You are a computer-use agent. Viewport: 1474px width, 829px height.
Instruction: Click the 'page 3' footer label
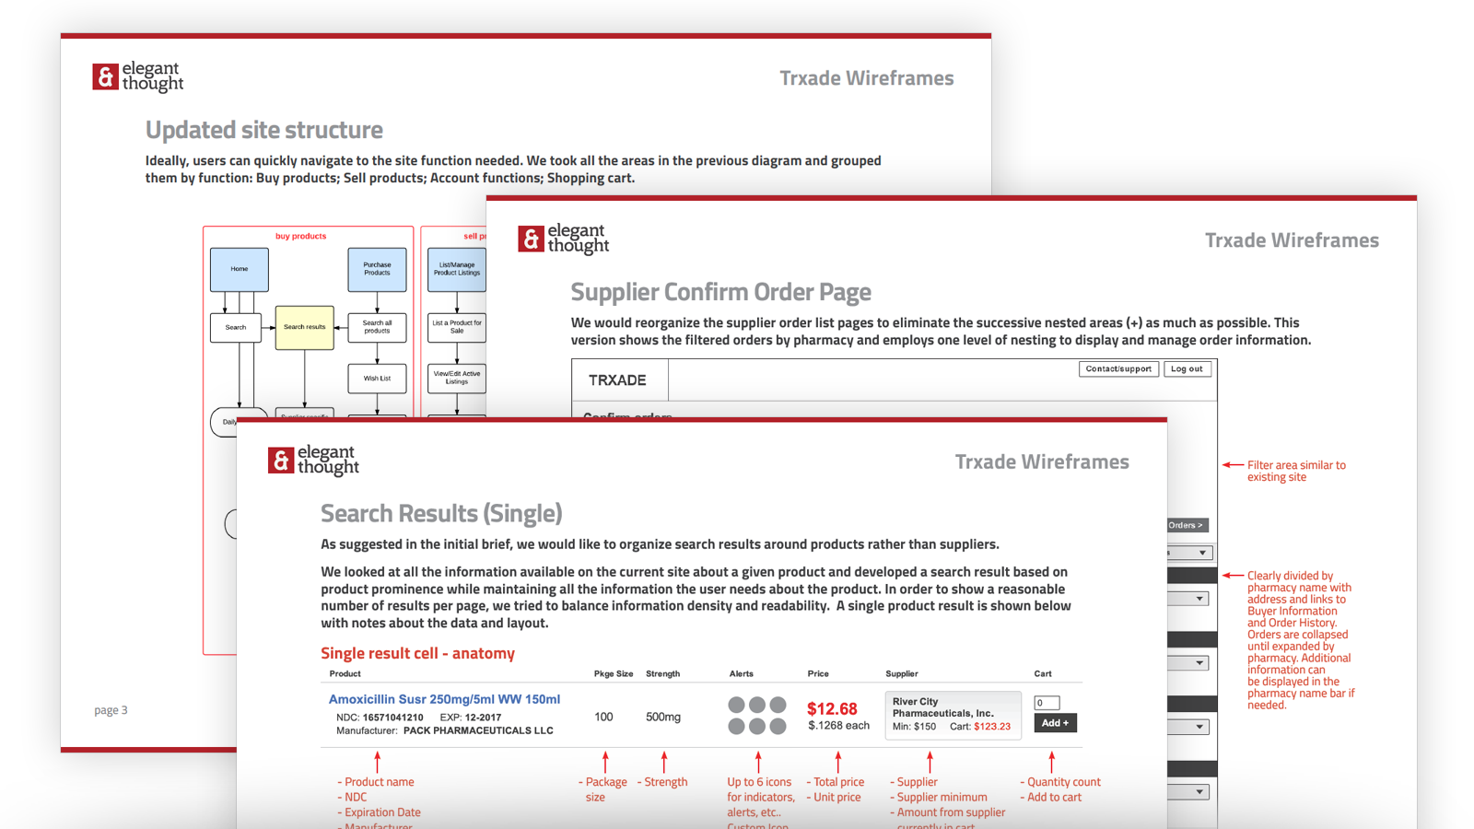point(111,710)
